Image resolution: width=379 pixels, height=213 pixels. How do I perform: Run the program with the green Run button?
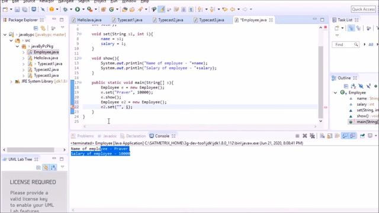point(78,9)
